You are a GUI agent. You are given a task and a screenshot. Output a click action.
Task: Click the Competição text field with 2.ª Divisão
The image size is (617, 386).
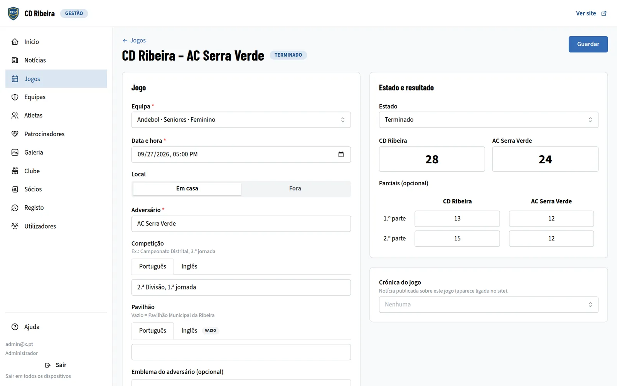(241, 288)
